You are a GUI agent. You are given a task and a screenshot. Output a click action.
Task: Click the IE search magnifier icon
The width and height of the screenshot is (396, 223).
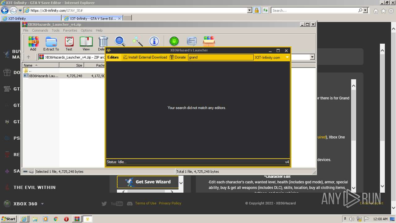click(x=360, y=10)
